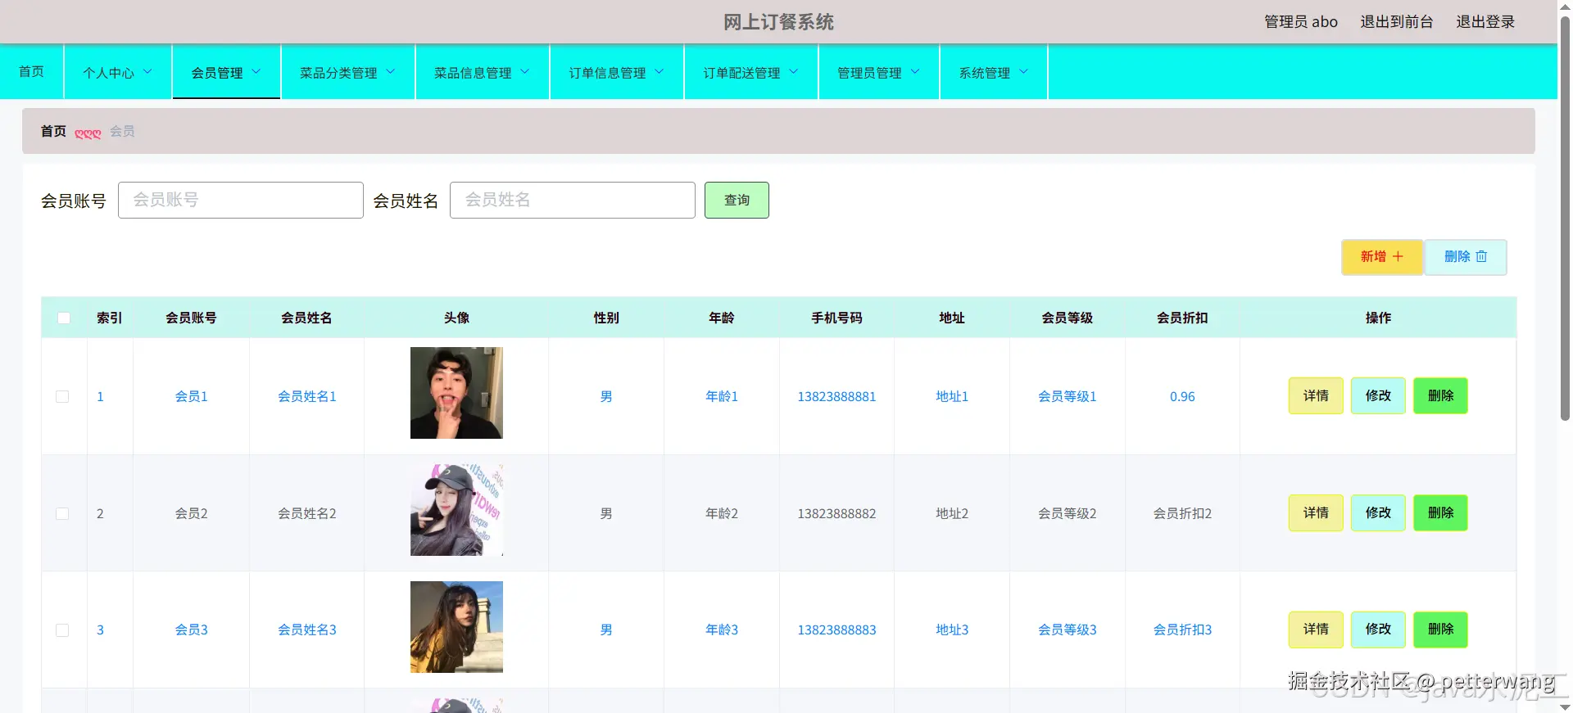Open avatar thumbnail of 会员2
The width and height of the screenshot is (1573, 713).
pos(456,510)
